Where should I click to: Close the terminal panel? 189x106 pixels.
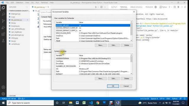[x=185, y=7]
